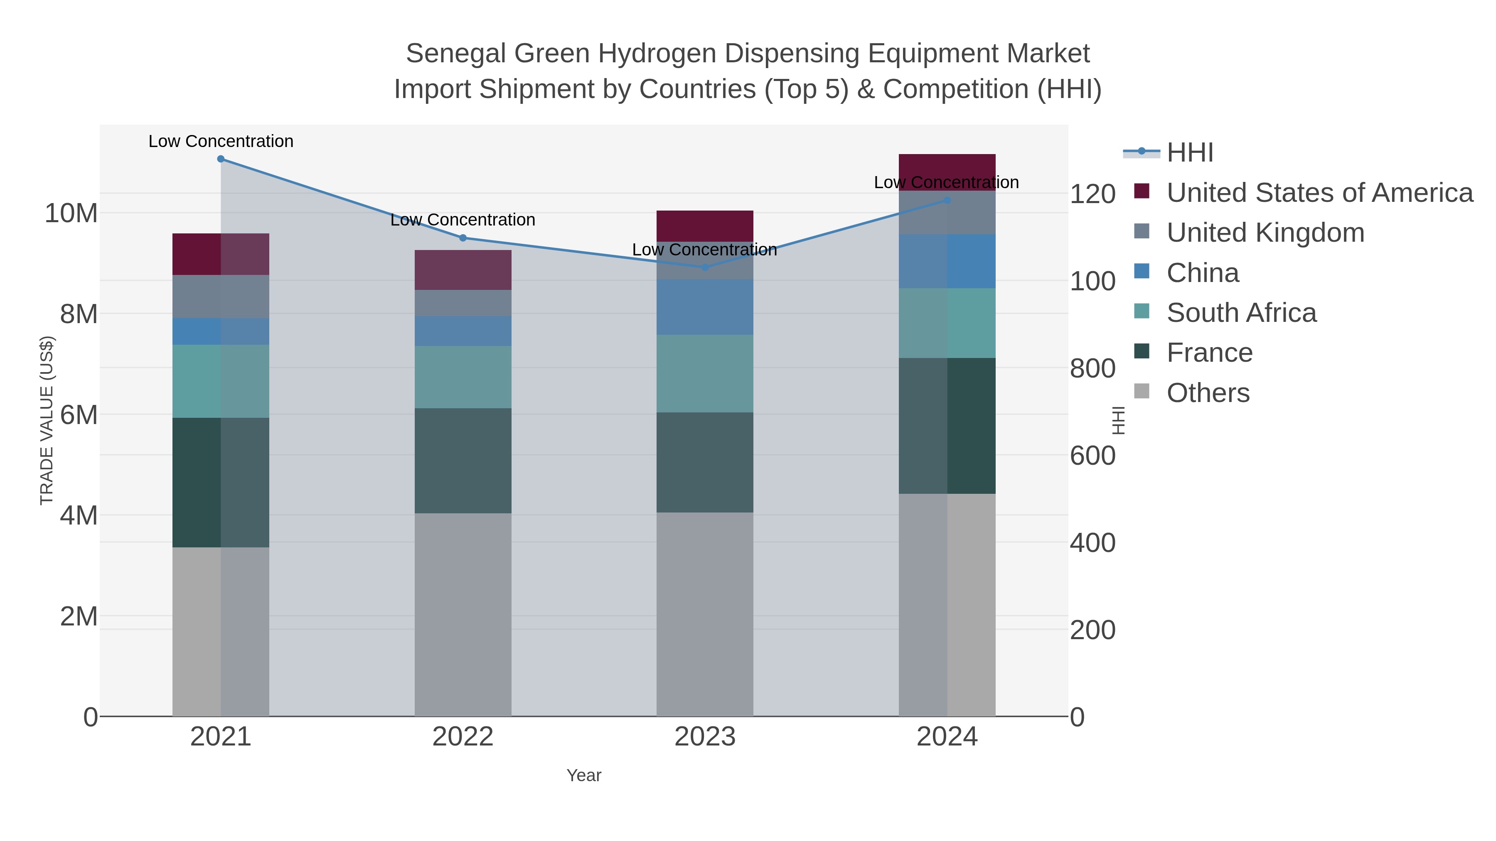This screenshot has width=1496, height=841.
Task: Click the 2022 USA maroon bar segment
Action: (463, 270)
